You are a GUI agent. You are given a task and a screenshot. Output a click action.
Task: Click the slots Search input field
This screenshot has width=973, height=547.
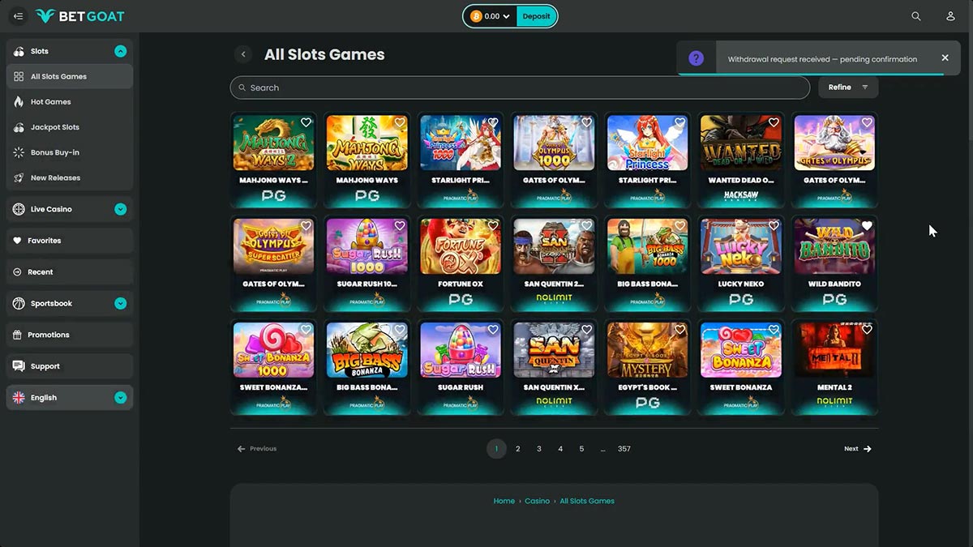[520, 88]
